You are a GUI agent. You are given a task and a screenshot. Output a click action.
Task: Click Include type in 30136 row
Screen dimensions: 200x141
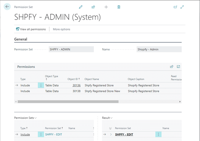tap(25, 85)
